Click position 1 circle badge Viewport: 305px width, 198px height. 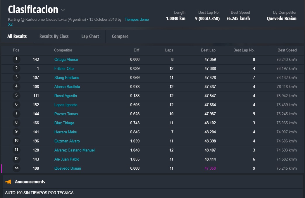pyautogui.click(x=16, y=59)
